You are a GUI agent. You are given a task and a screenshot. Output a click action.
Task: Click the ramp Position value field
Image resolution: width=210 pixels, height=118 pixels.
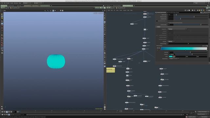click(x=171, y=54)
